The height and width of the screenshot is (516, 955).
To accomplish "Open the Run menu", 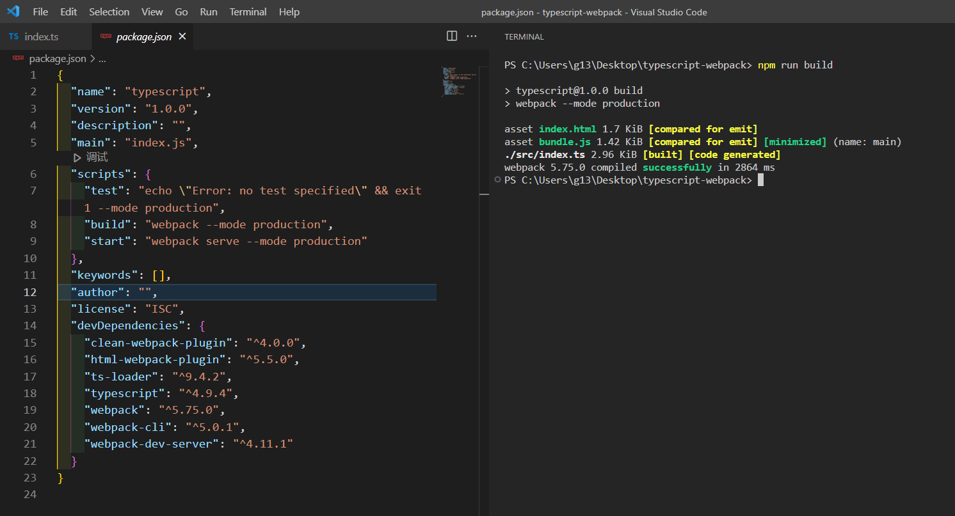I will pyautogui.click(x=209, y=12).
